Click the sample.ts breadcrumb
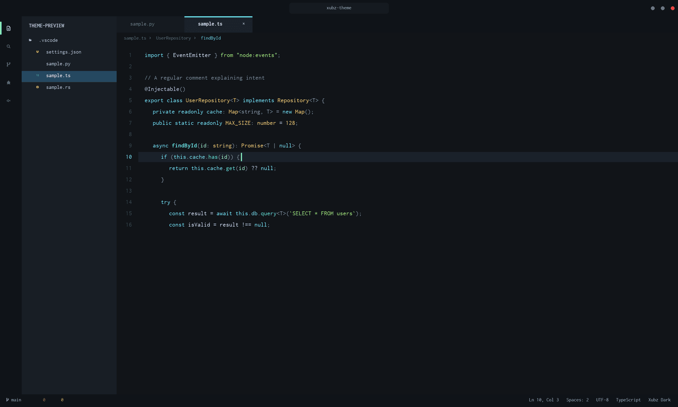 pyautogui.click(x=135, y=38)
